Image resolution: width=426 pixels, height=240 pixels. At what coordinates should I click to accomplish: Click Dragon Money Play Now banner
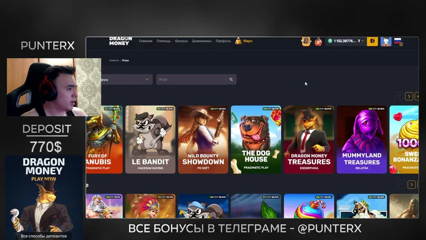coord(44,197)
